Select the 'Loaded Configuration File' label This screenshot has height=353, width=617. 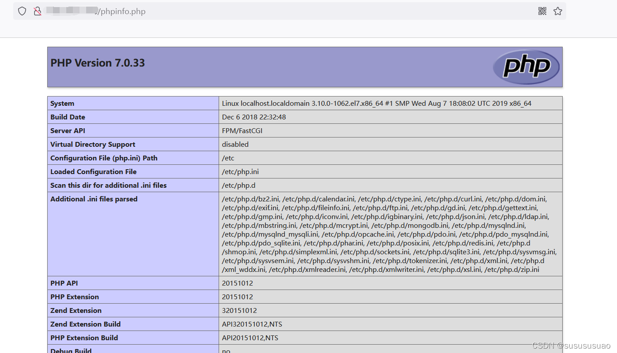point(93,172)
